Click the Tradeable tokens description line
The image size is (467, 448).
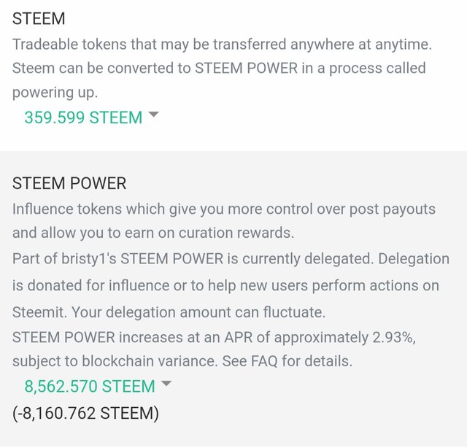[222, 44]
